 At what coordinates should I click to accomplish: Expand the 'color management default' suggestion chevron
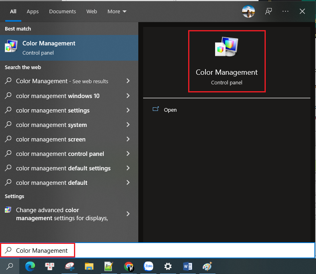(128, 182)
